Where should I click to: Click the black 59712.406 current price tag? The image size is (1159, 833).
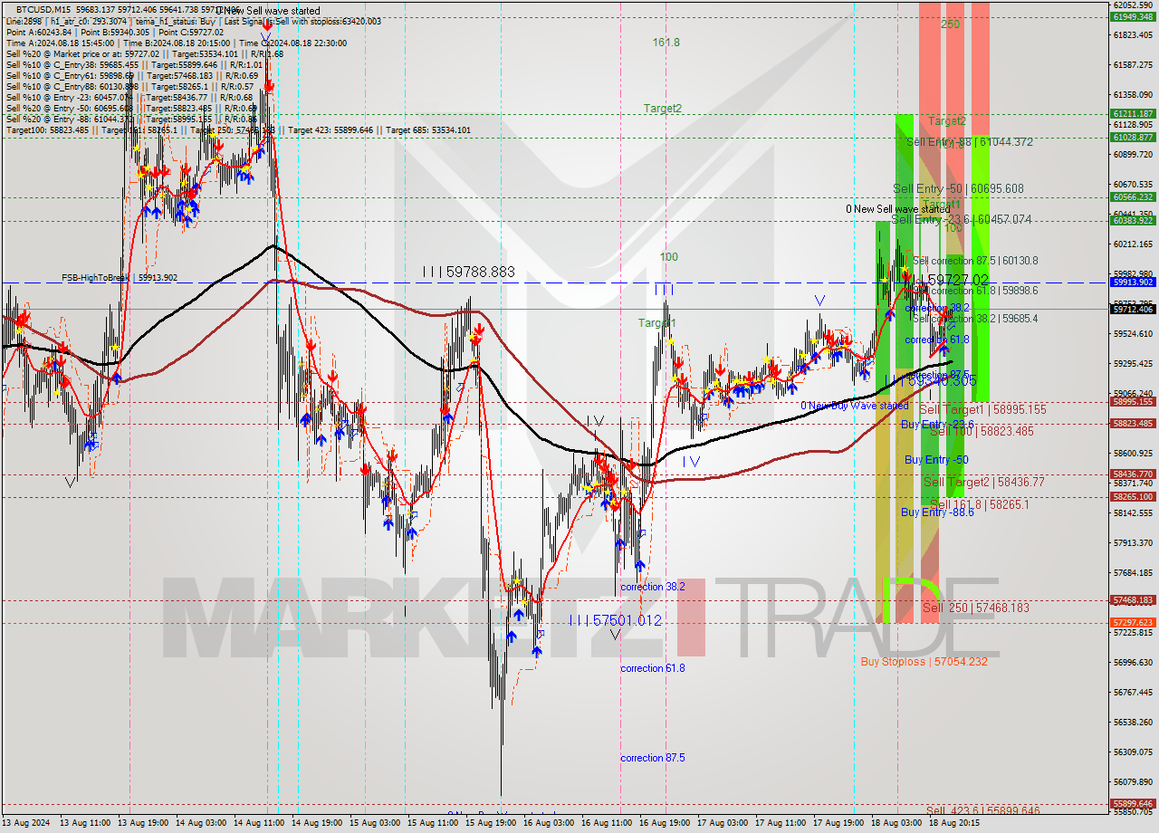1133,310
